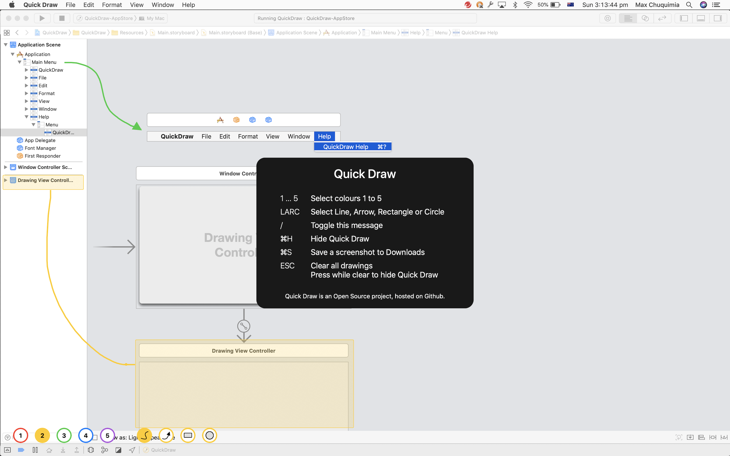Collapse the Help menu node in outline
Screen dimensions: 730x456
26,117
